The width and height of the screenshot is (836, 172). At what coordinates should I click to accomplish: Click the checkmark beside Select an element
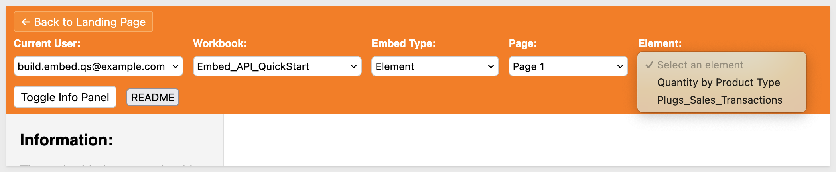649,65
